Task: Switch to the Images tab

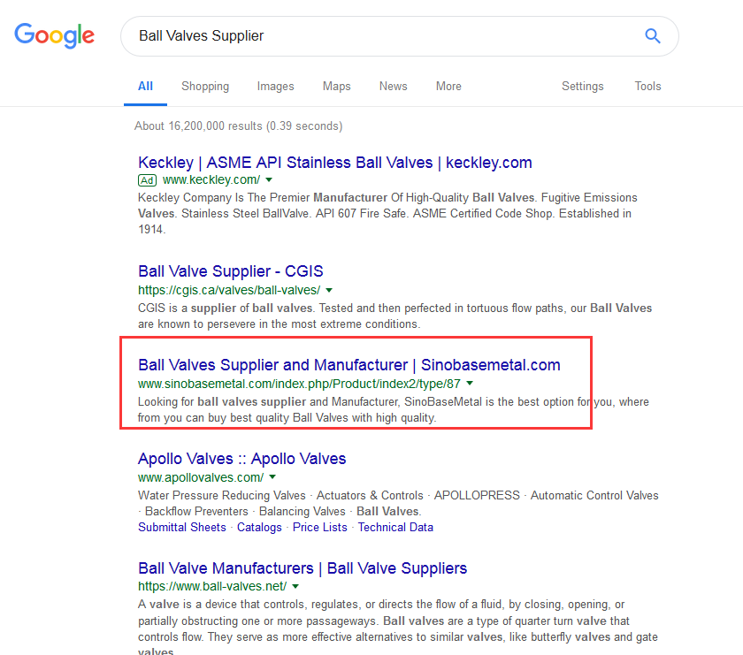Action: (275, 87)
